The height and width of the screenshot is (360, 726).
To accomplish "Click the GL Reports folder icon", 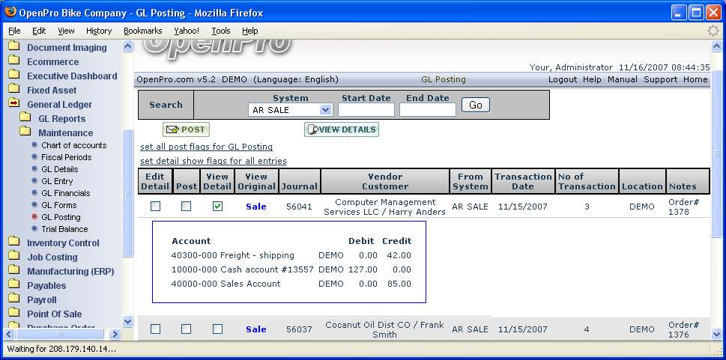I will click(x=25, y=118).
